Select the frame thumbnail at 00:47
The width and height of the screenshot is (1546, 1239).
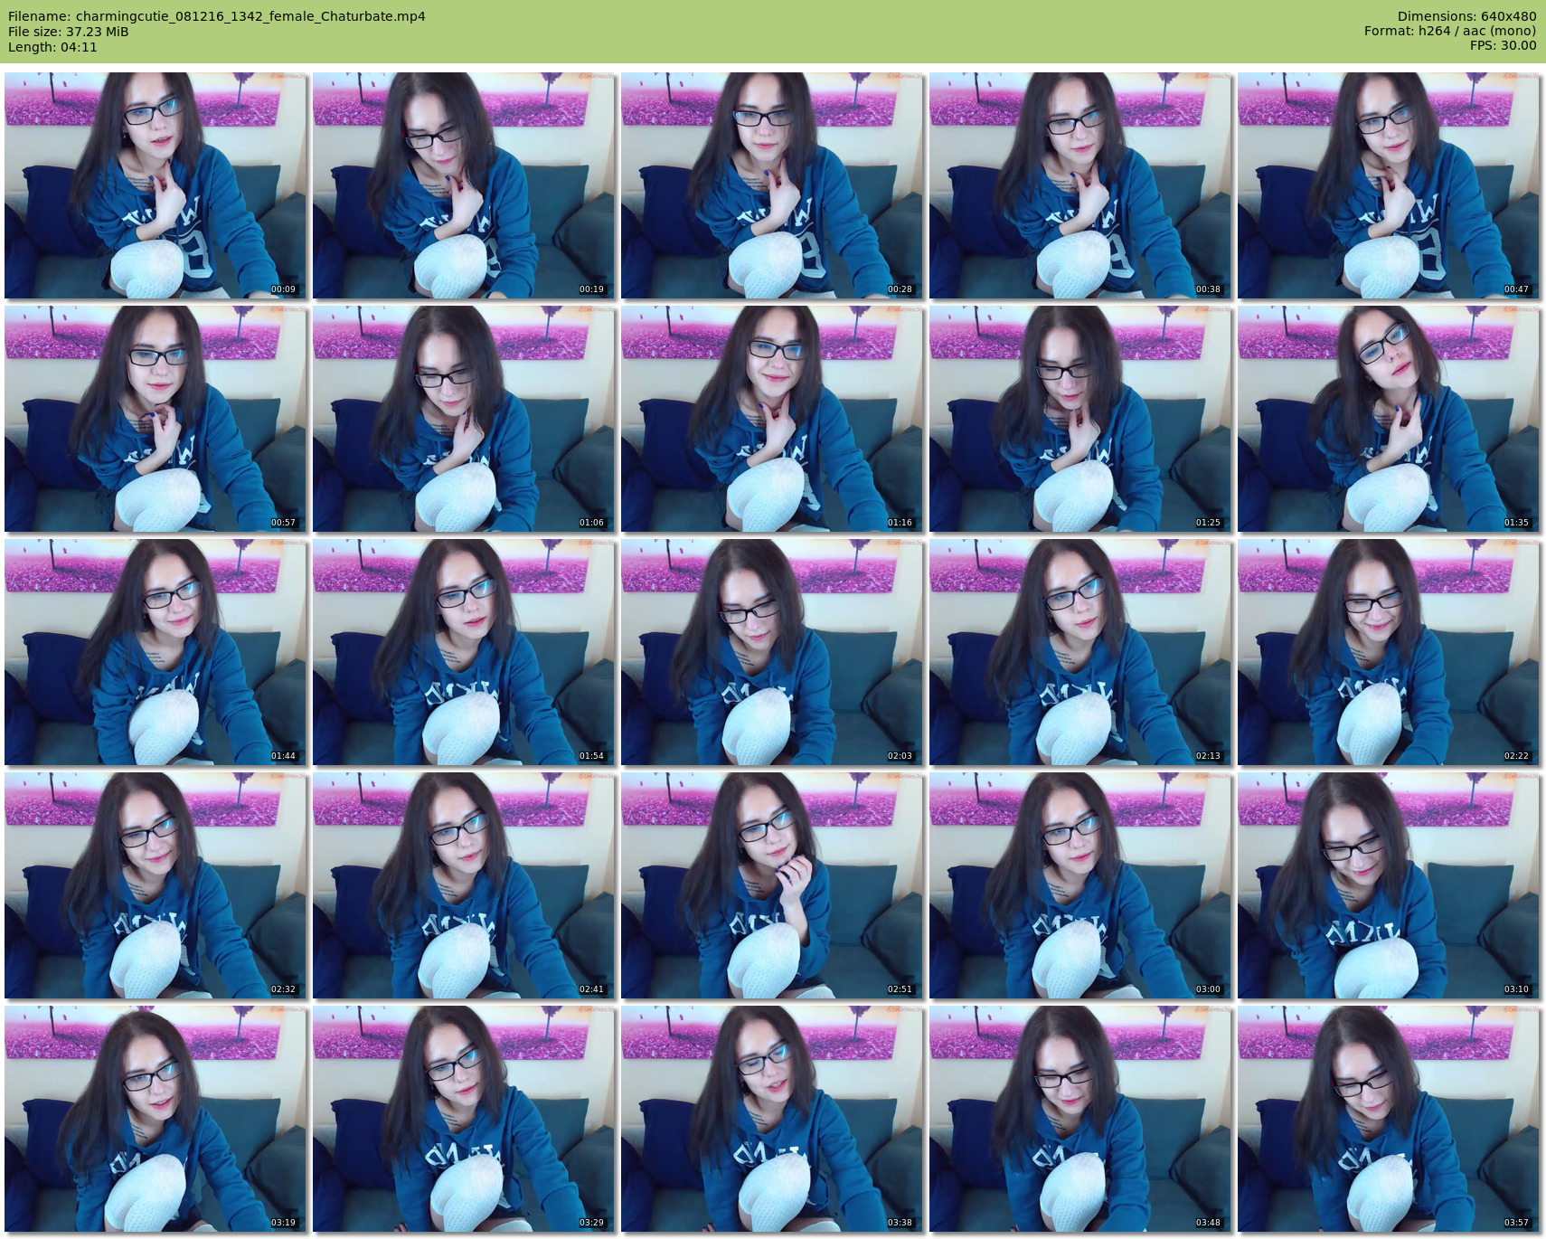tap(1389, 185)
